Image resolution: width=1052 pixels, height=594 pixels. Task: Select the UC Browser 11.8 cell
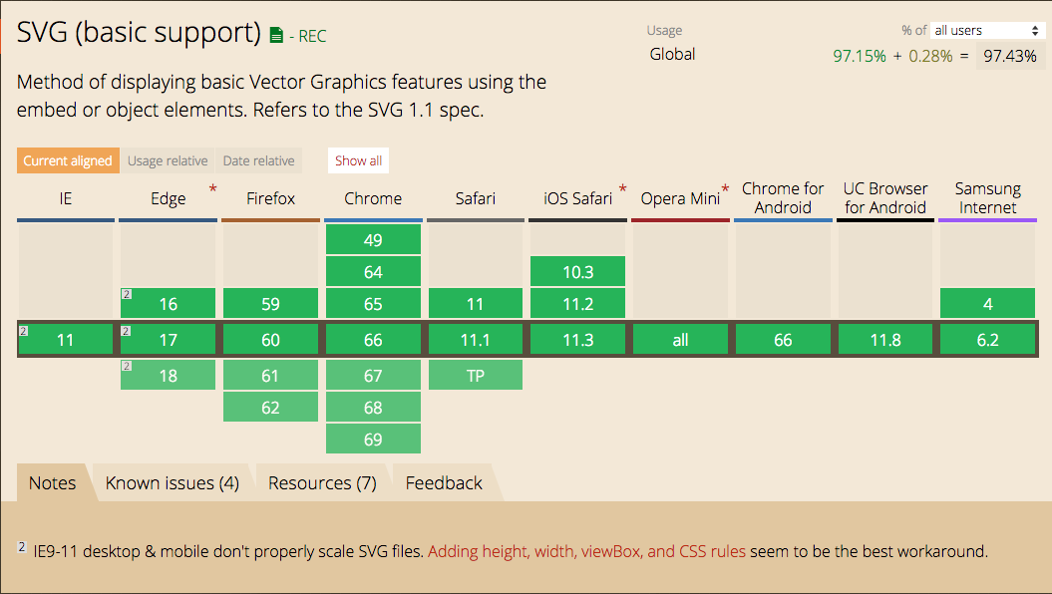(x=884, y=339)
